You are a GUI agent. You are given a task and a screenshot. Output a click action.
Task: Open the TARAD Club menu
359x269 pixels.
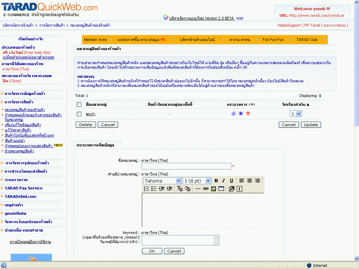(x=307, y=40)
